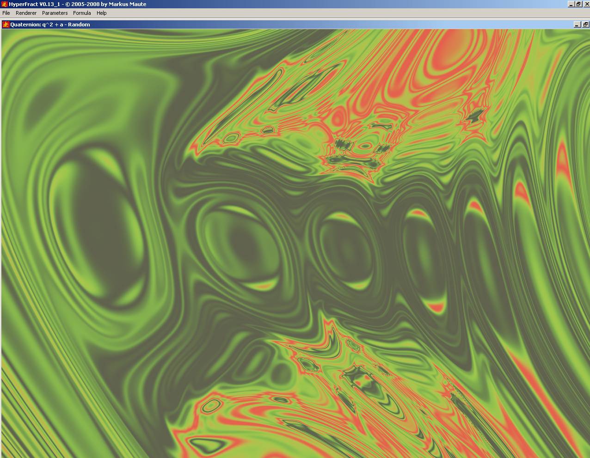Expand the Parameters menu
Viewport: 590px width, 458px height.
[x=55, y=13]
